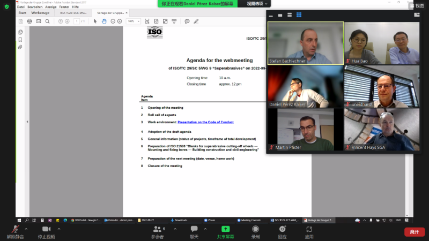
Task: Click the page number input field
Action: click(x=77, y=21)
